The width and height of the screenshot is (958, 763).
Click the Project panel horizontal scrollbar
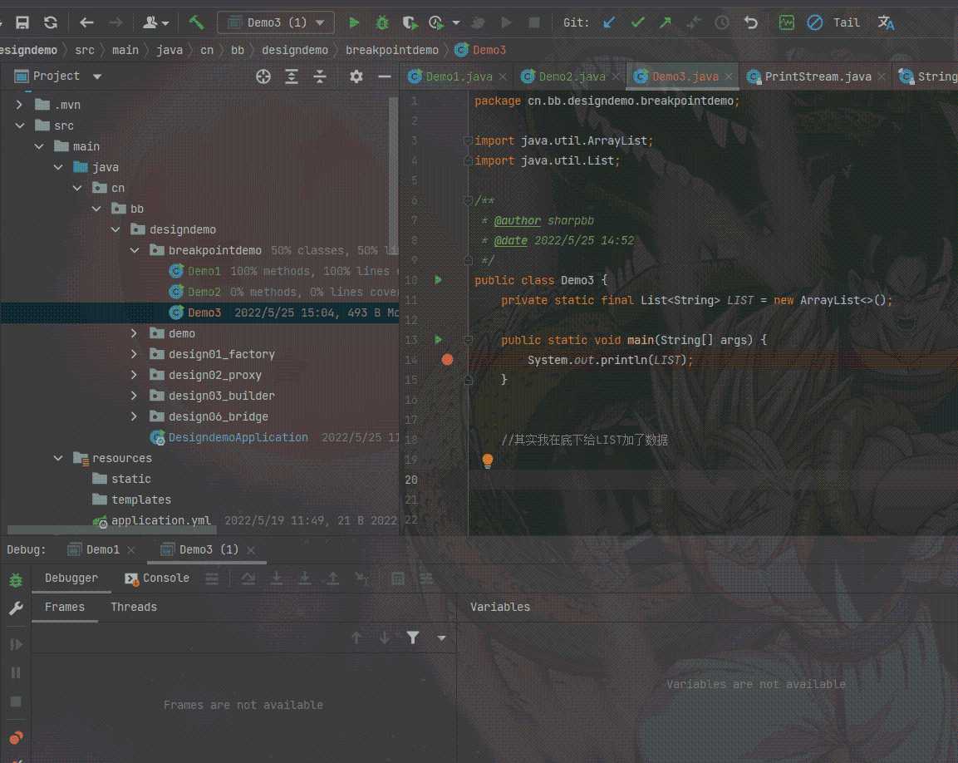pos(111,530)
